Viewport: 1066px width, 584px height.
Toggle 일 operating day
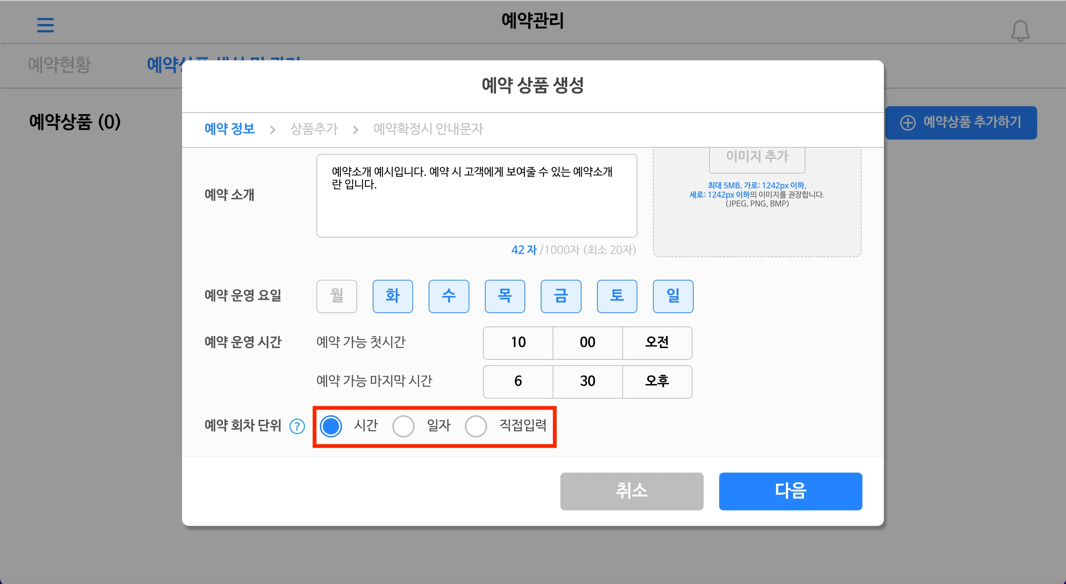[x=673, y=296]
